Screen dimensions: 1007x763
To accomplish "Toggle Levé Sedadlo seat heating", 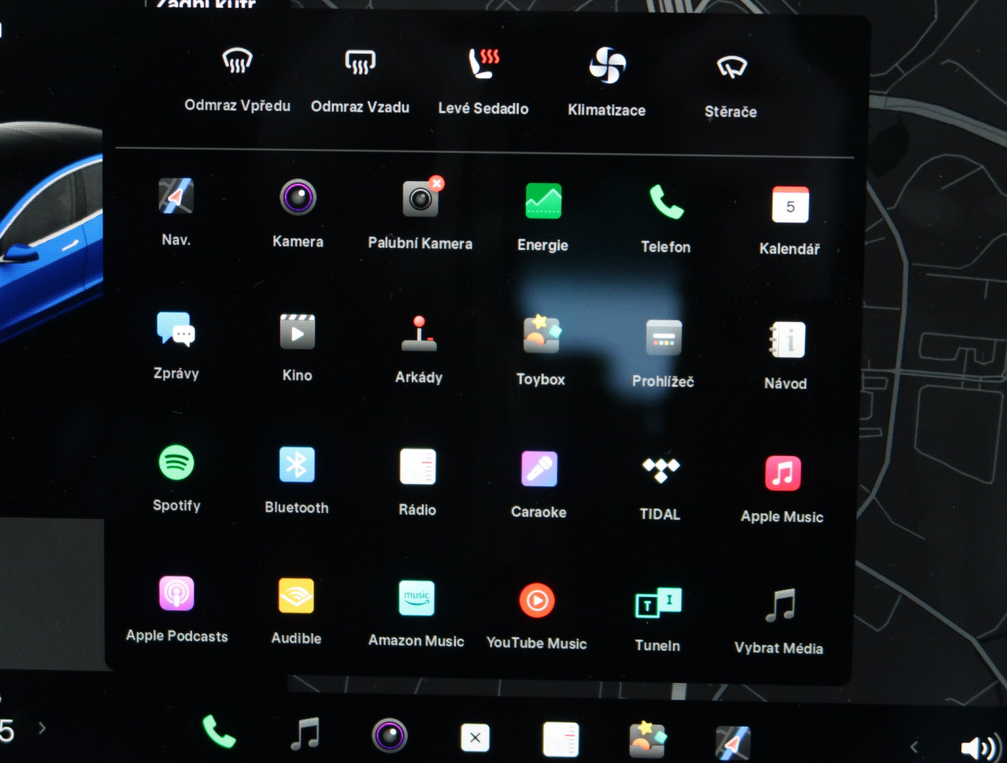I will 483,64.
